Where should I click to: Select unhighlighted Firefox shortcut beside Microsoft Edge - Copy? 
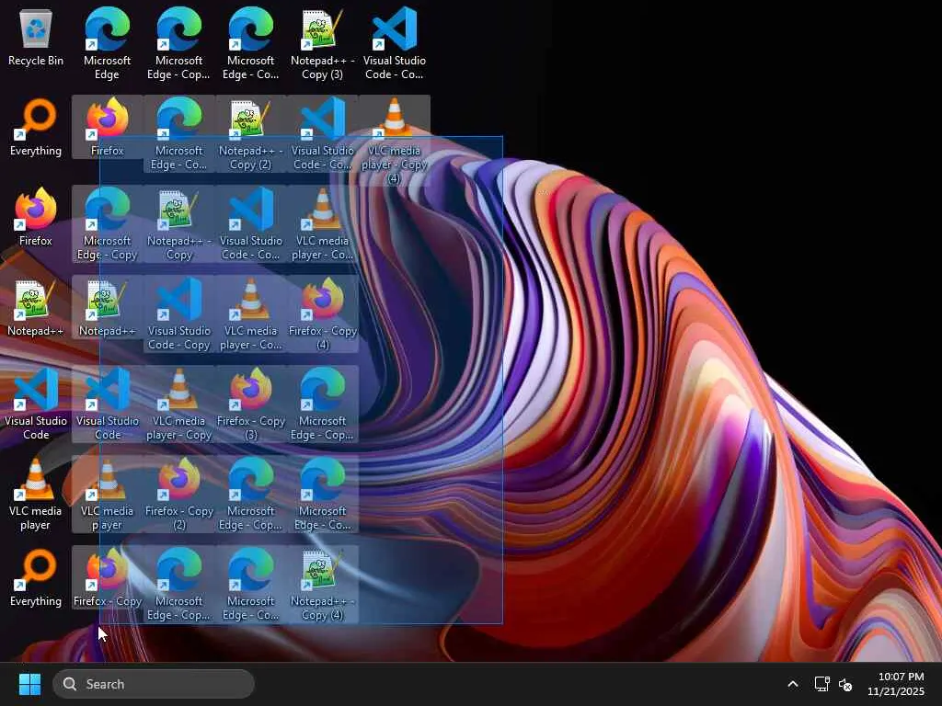(x=36, y=217)
